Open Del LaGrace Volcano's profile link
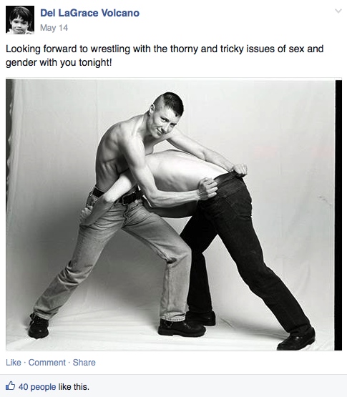This screenshot has height=397, width=347. click(x=89, y=13)
